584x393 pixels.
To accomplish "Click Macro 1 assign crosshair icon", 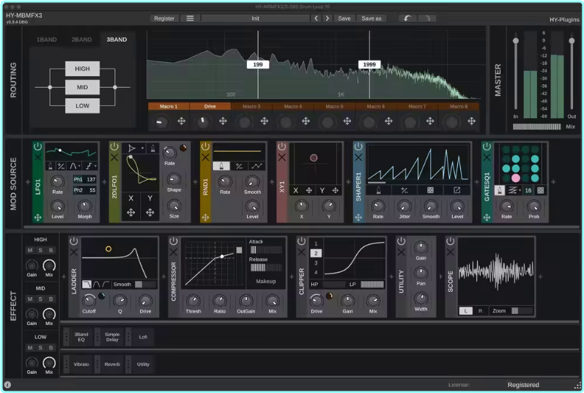I will tap(182, 121).
